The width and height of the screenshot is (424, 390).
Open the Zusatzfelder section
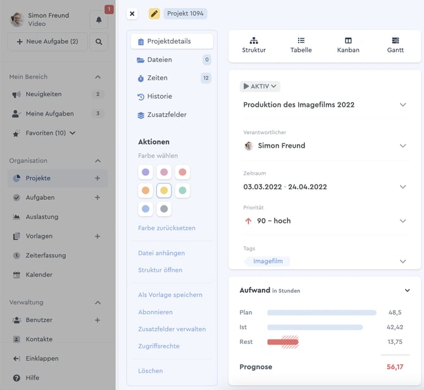(171, 115)
